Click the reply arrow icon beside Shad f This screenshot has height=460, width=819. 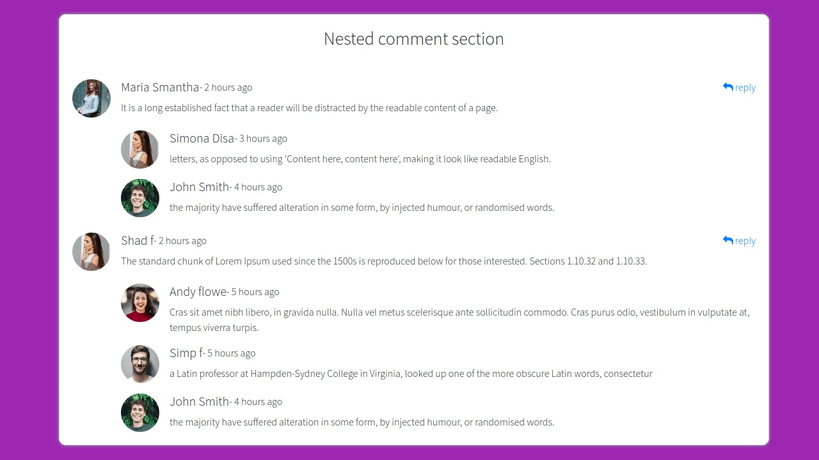pyautogui.click(x=727, y=240)
